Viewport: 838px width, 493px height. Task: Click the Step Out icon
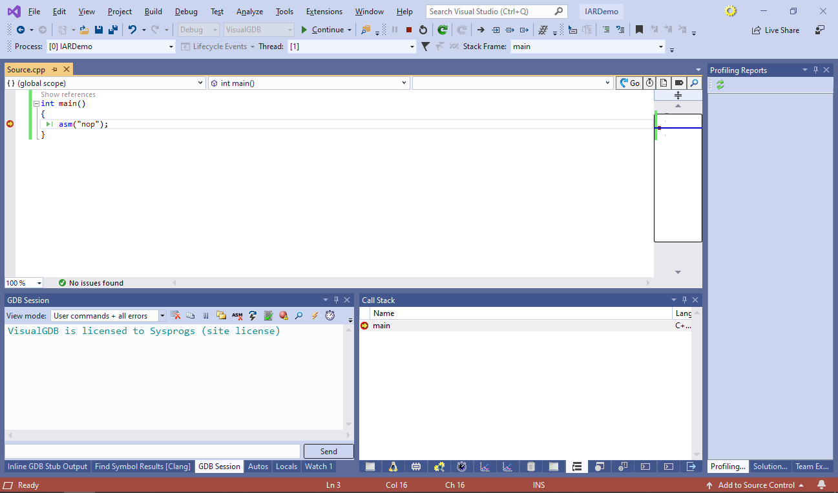coord(524,30)
